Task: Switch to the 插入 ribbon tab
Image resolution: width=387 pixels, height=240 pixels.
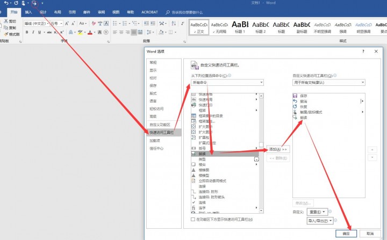Action: pos(28,11)
